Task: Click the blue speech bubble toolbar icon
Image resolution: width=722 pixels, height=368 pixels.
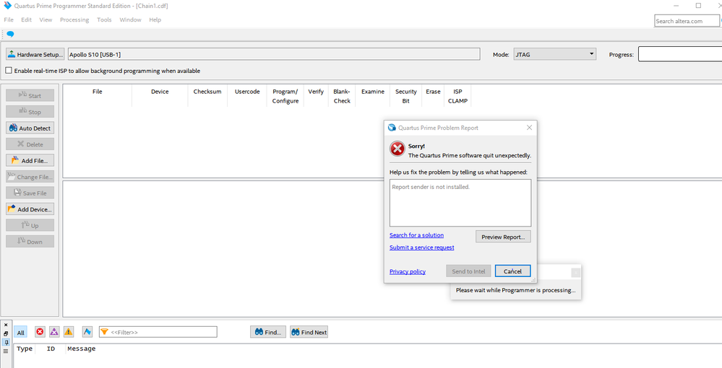Action: (10, 34)
